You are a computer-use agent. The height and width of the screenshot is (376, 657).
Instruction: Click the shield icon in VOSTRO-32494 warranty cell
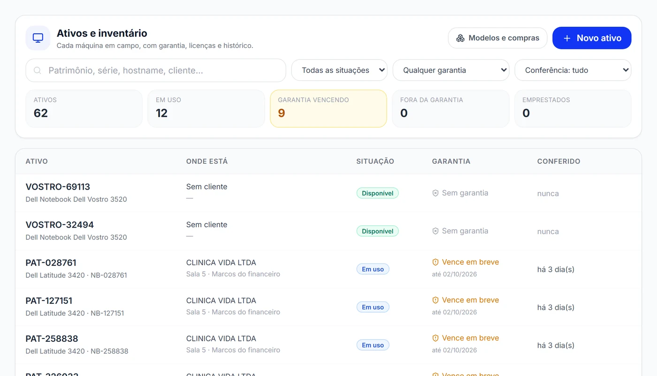click(435, 231)
